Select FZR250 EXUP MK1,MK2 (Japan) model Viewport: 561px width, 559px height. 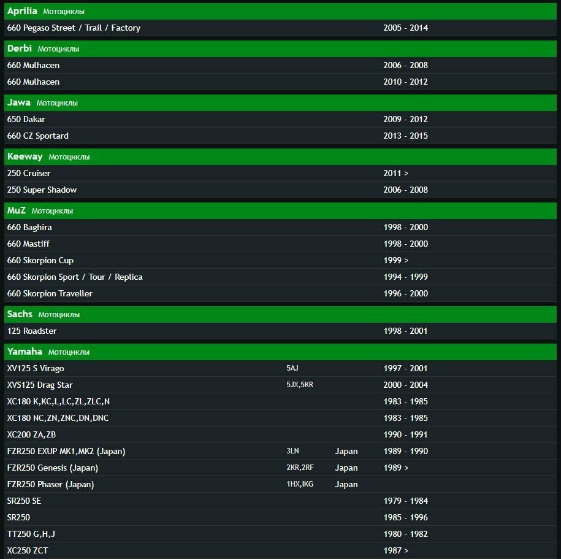(66, 451)
